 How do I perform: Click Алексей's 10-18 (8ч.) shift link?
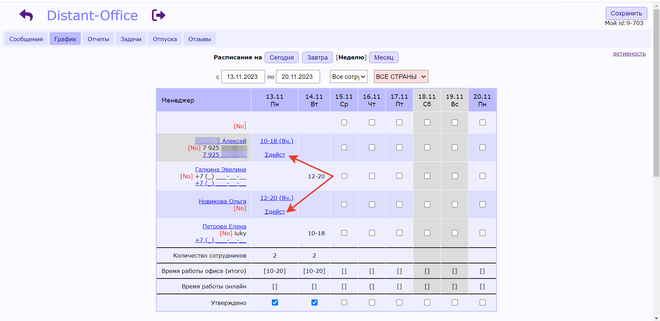pos(277,141)
